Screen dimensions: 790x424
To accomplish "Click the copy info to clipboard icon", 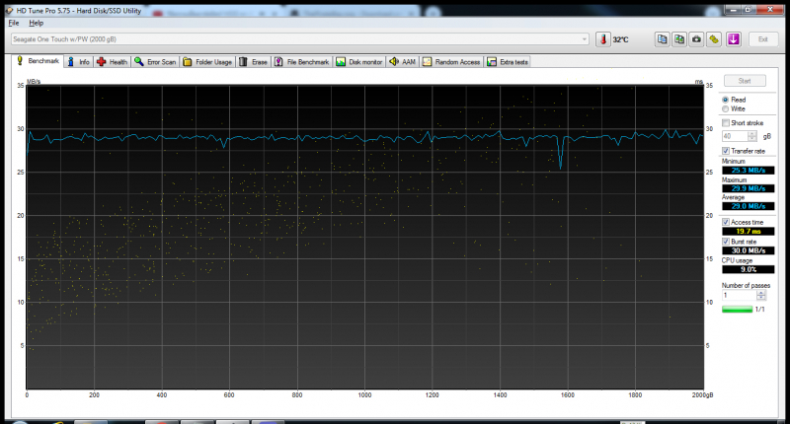I will (x=662, y=39).
